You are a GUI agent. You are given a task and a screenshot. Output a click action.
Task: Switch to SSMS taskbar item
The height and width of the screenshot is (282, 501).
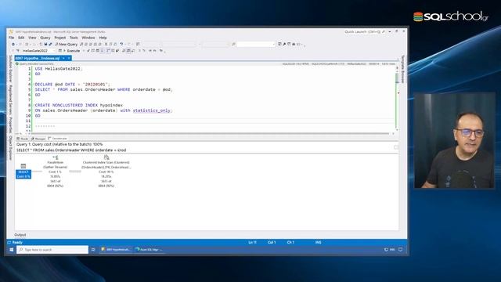pyautogui.click(x=115, y=249)
